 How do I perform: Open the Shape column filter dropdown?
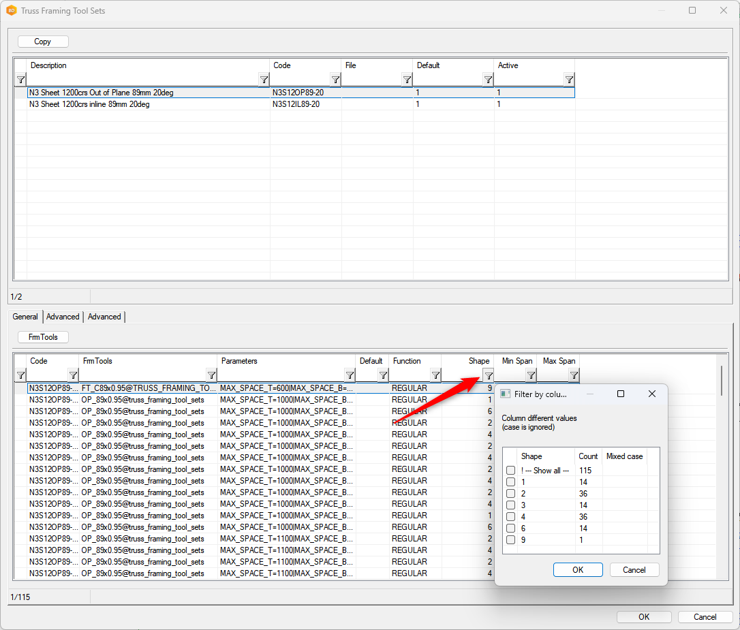click(x=488, y=375)
